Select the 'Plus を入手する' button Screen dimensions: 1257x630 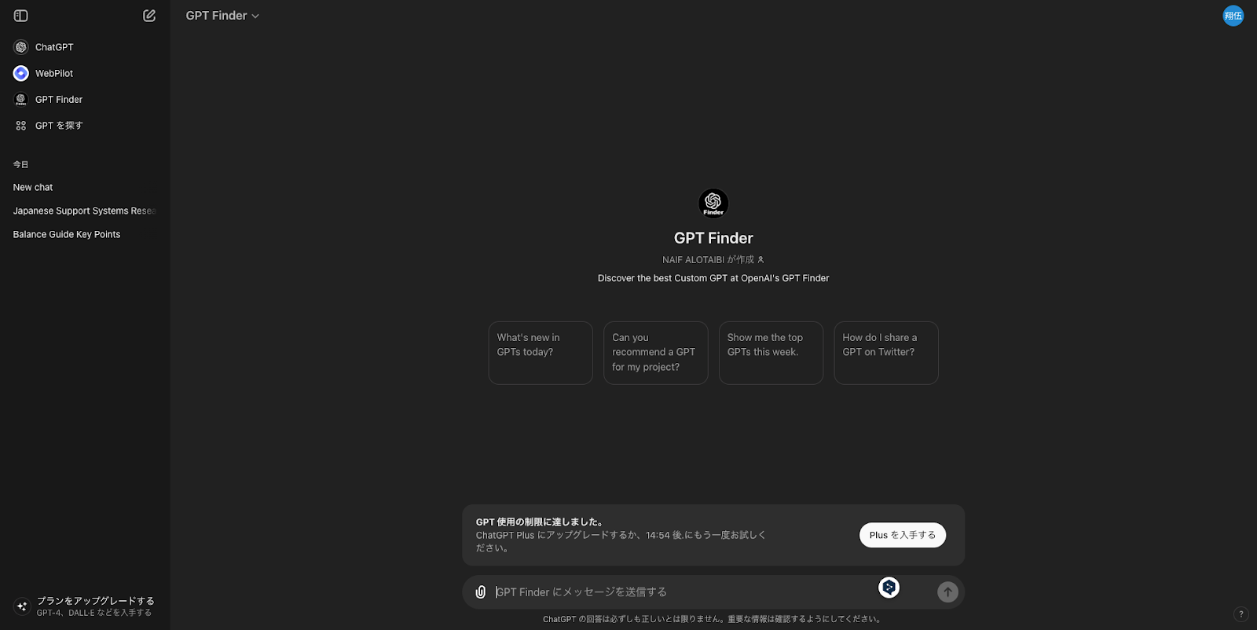(903, 535)
